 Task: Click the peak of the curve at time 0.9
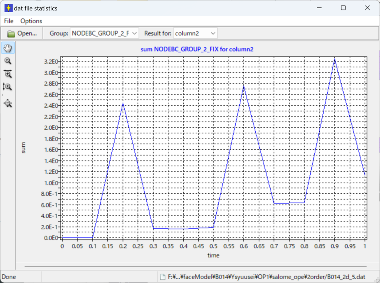click(x=335, y=59)
